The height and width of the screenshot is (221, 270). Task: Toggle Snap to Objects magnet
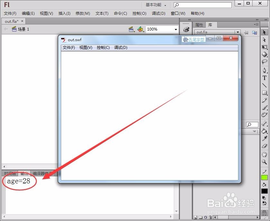[264, 213]
